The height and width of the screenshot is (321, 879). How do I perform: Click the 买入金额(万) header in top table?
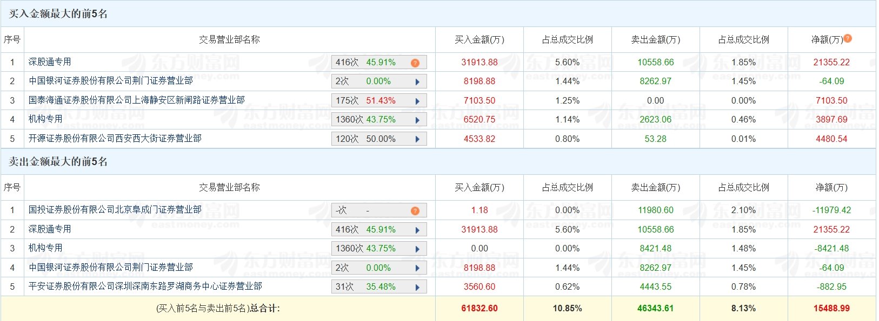click(480, 39)
